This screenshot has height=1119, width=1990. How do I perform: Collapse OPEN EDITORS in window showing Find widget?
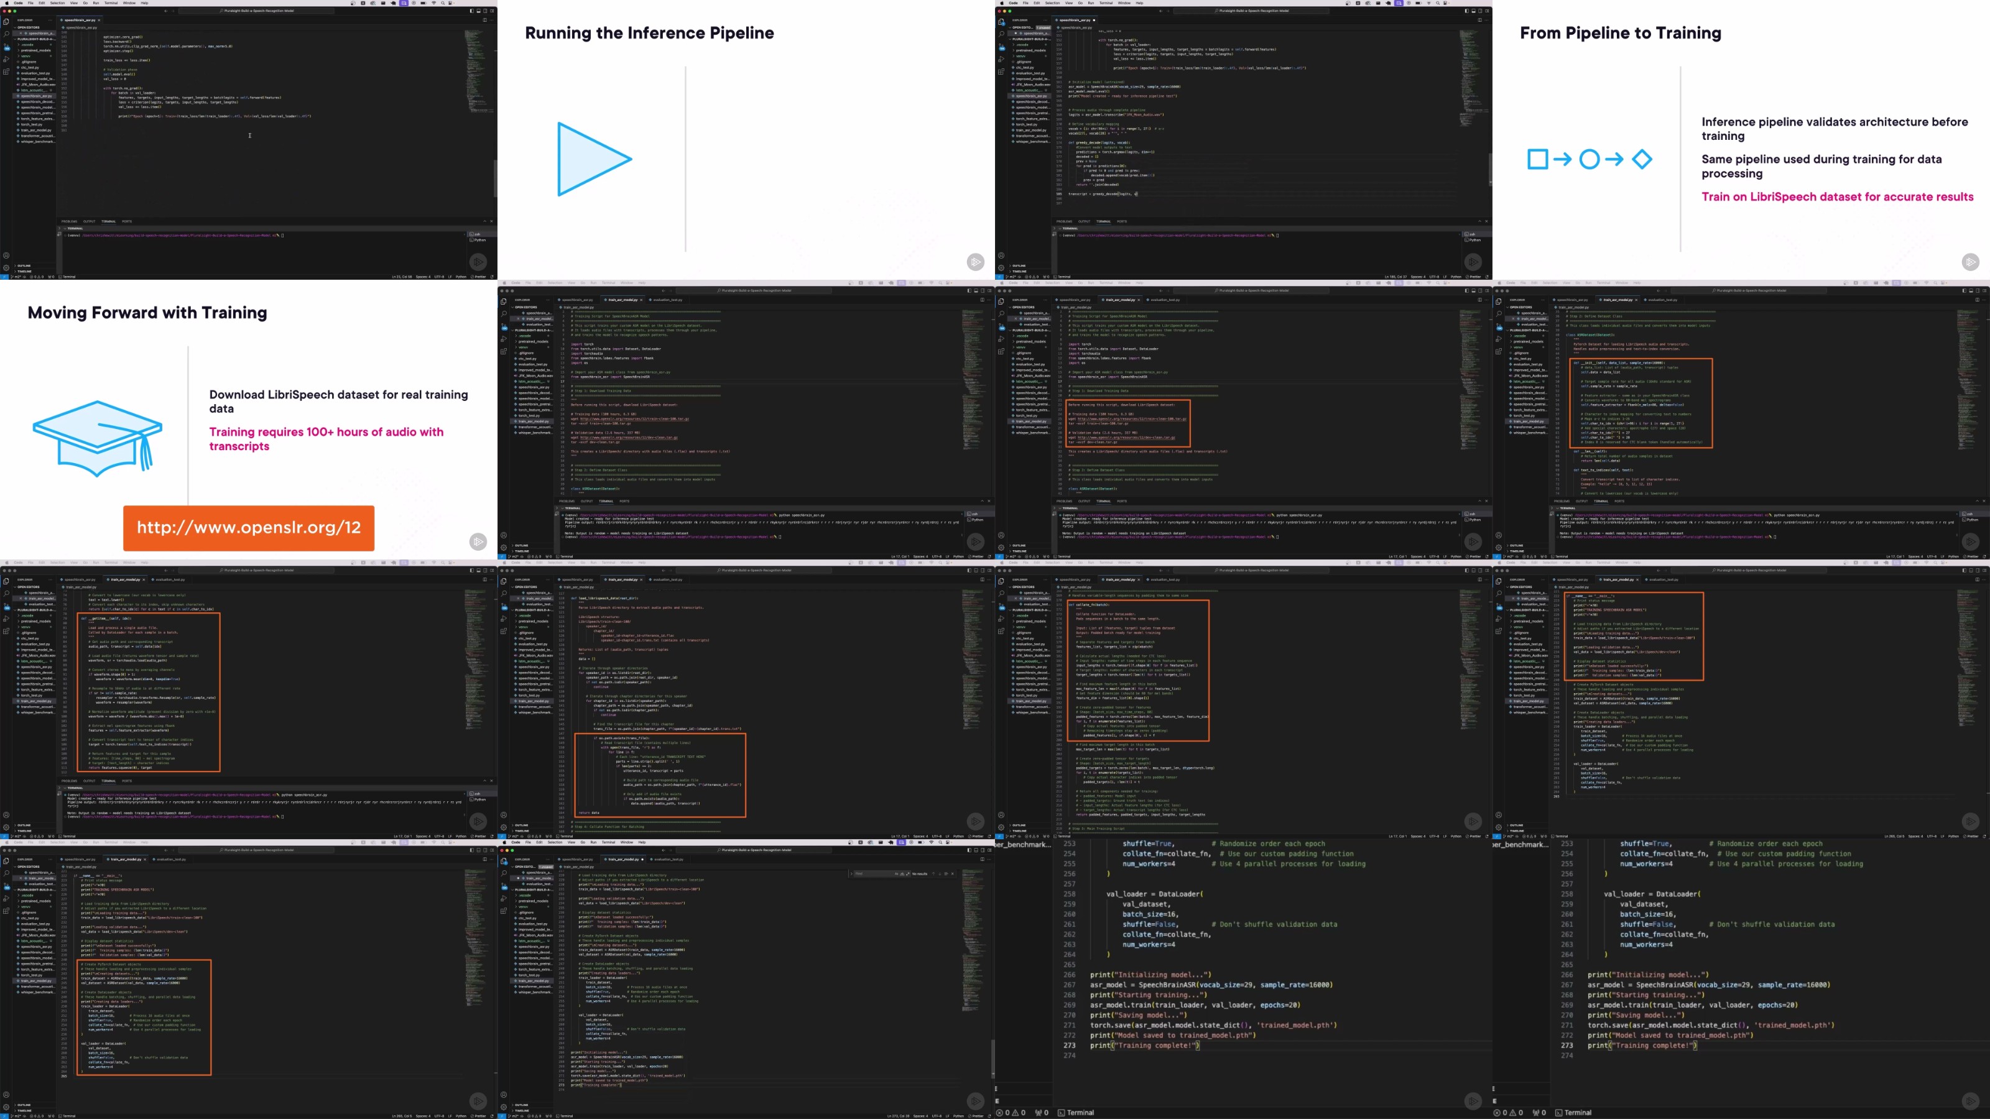click(x=525, y=867)
